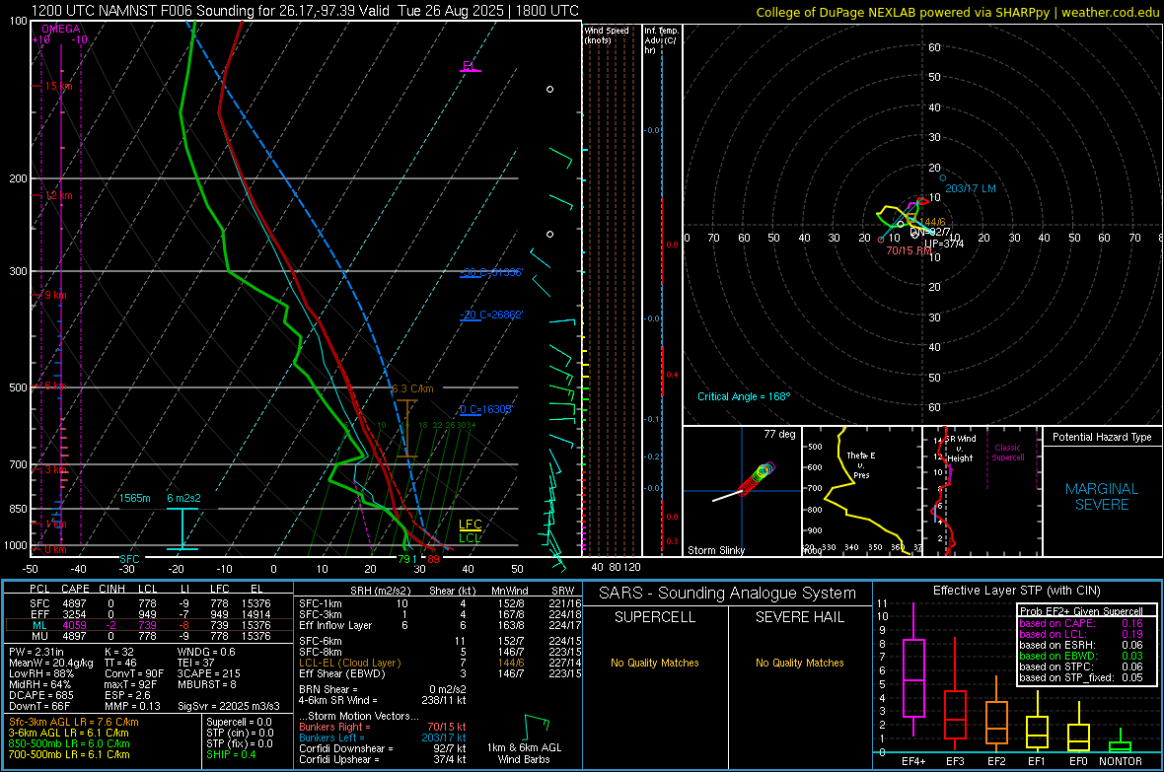Click the green LCL label on skew-T
Screen dimensions: 1164x772
tap(470, 537)
